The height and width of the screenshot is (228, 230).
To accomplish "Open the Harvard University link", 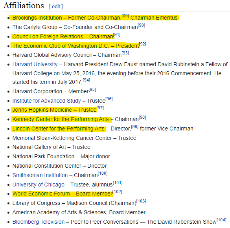I will [x=35, y=65].
